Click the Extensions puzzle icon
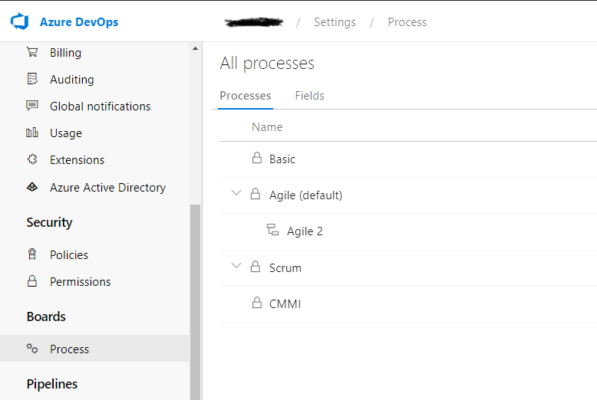Image resolution: width=597 pixels, height=400 pixels. tap(32, 159)
